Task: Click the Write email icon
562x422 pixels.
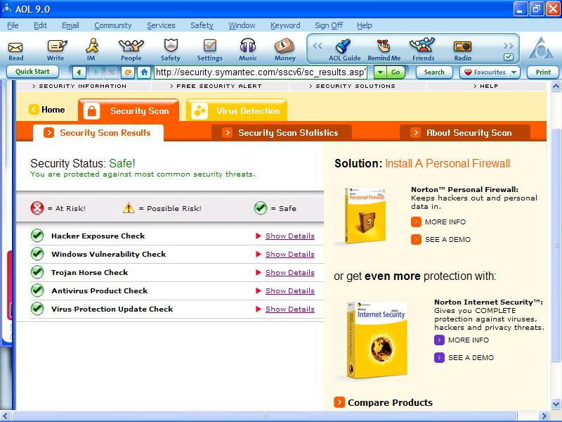Action: click(57, 51)
